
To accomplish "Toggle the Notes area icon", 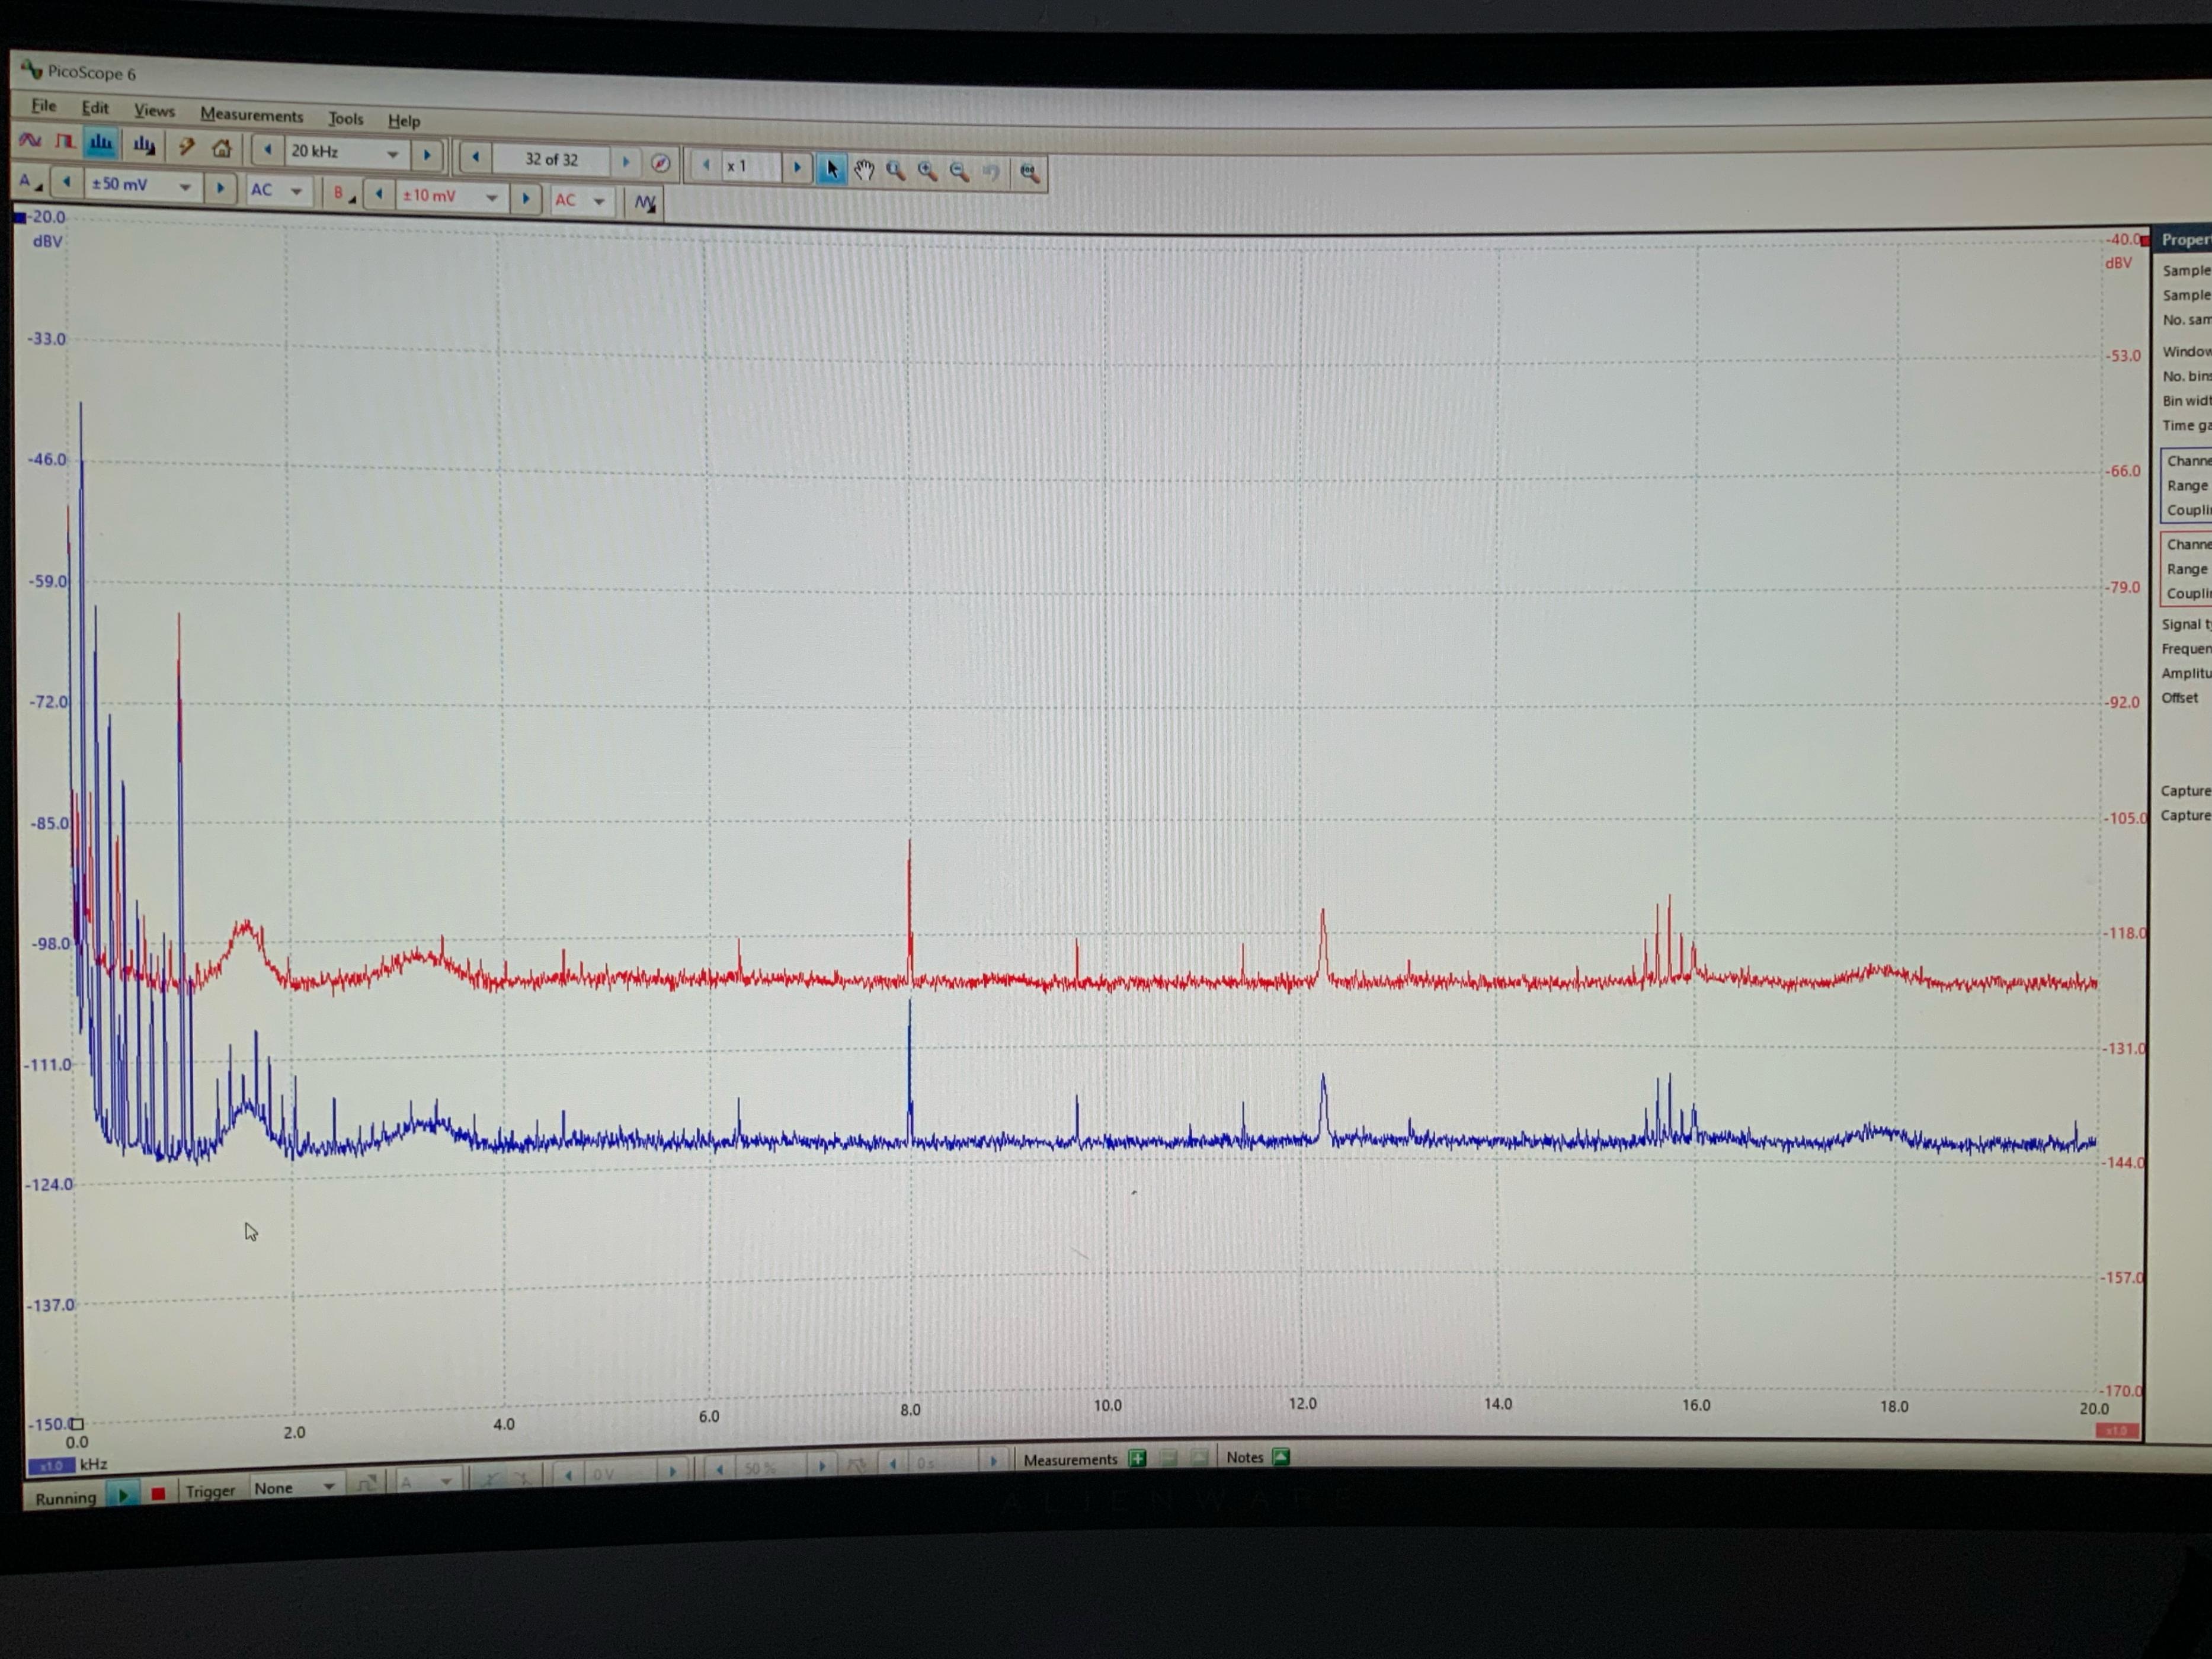I will pyautogui.click(x=1281, y=1457).
